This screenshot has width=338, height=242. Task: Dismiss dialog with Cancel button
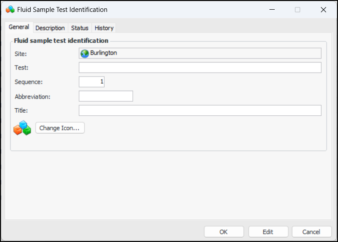point(311,232)
